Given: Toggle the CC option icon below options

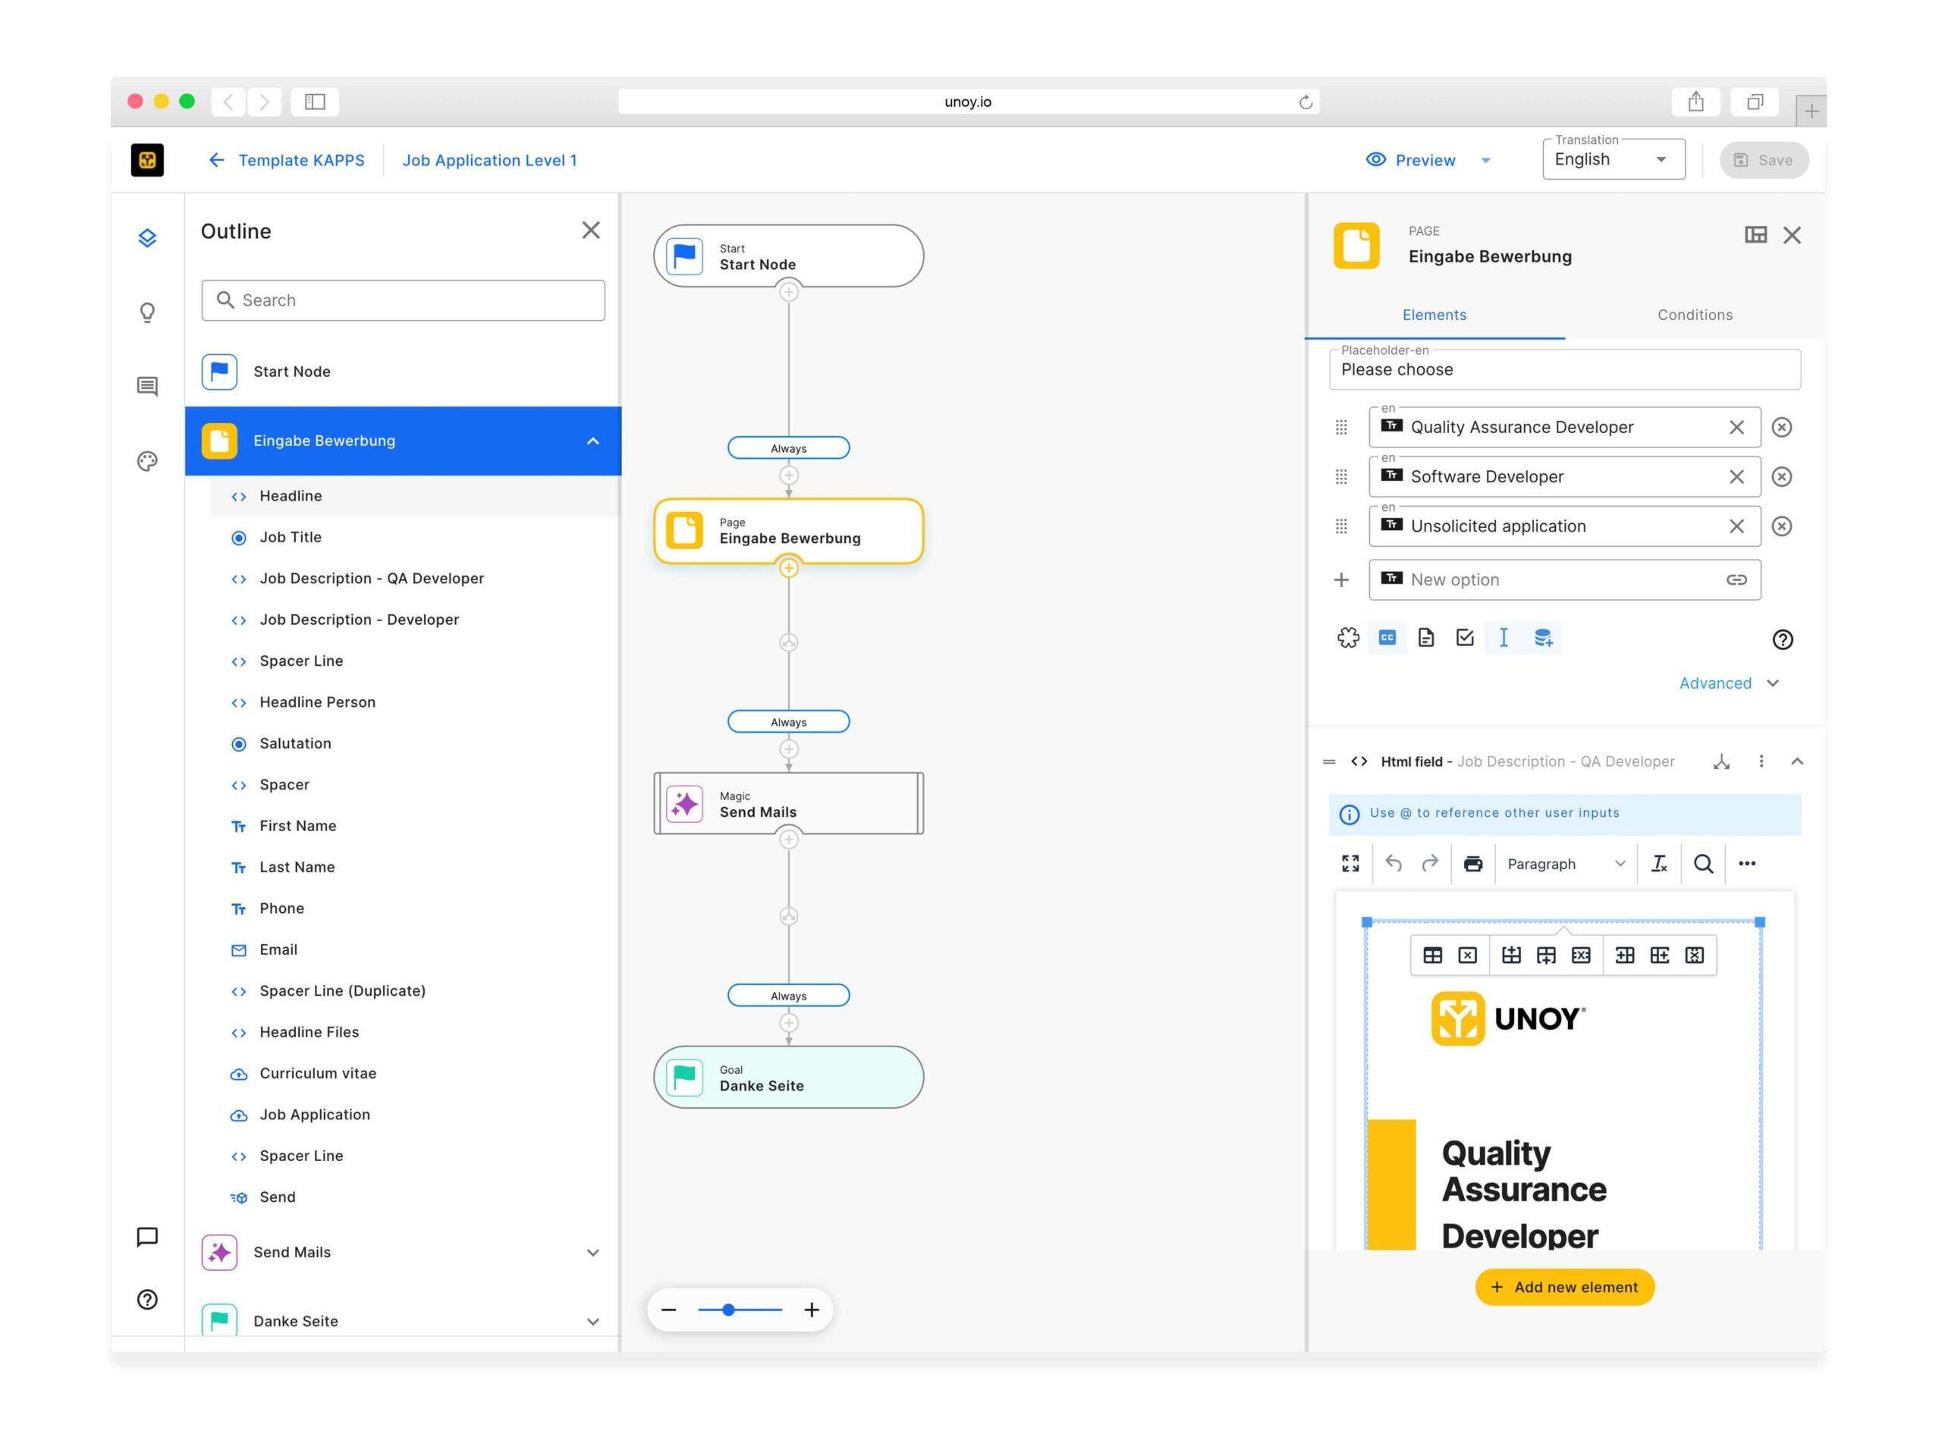Looking at the screenshot, I should tap(1387, 638).
